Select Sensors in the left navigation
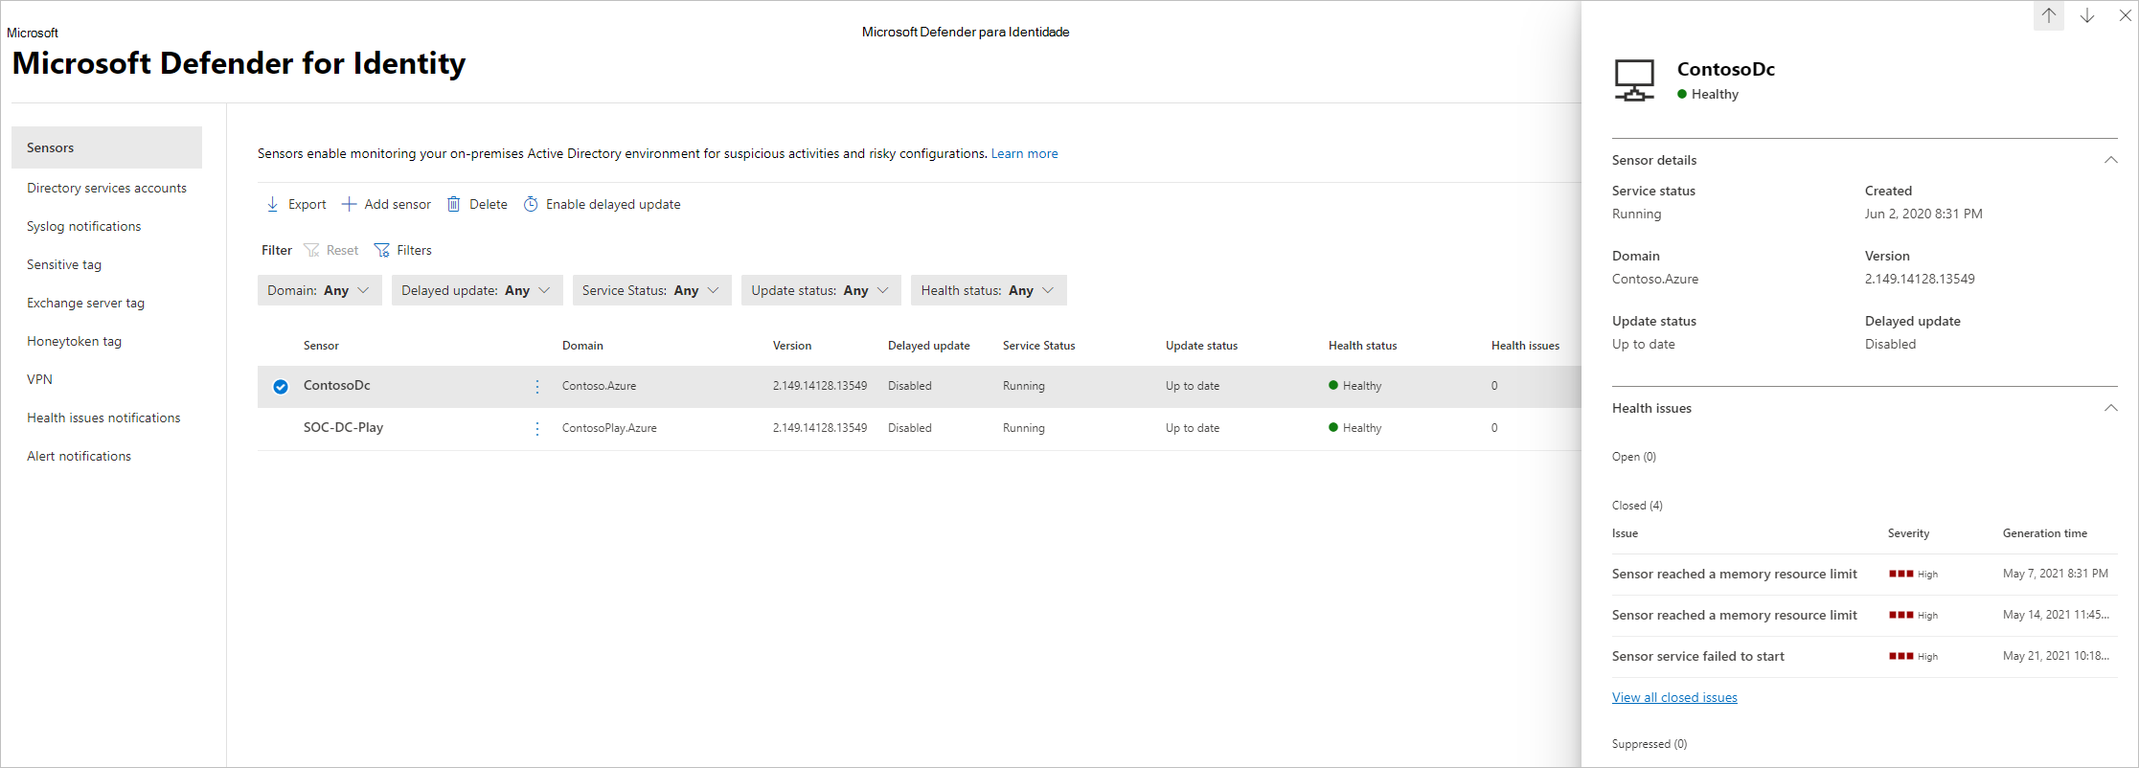The image size is (2139, 768). coord(107,147)
